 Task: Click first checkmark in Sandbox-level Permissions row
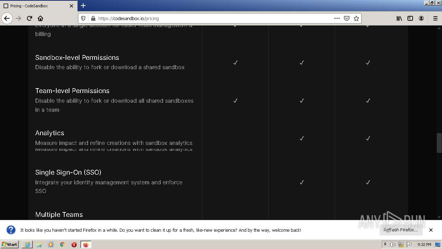[235, 63]
